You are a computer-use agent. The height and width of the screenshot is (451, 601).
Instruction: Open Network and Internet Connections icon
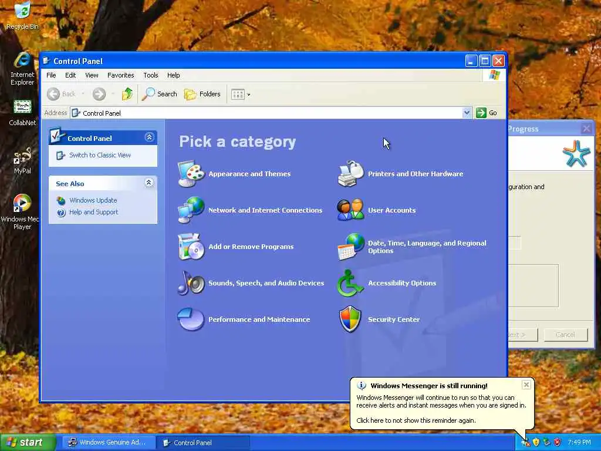pyautogui.click(x=191, y=210)
